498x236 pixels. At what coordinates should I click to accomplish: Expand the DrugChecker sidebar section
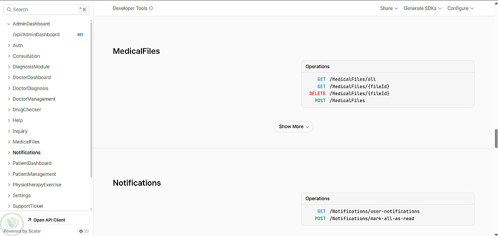(x=9, y=110)
